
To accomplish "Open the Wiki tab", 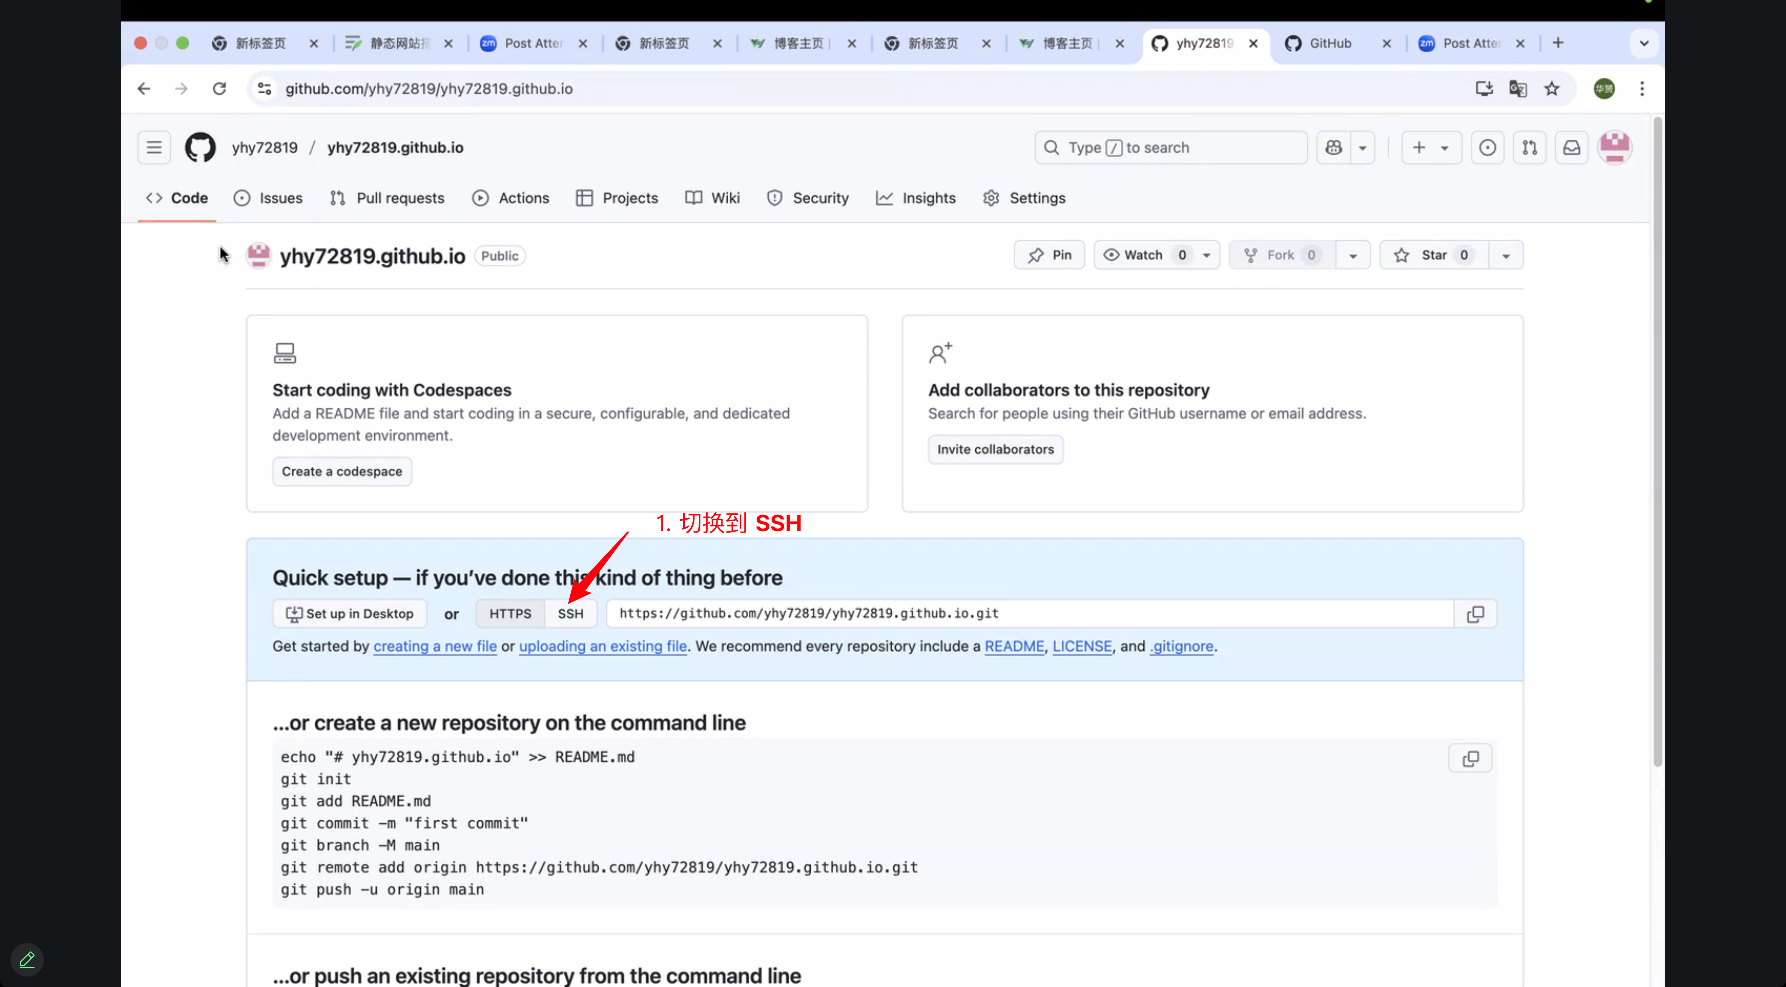I will [713, 198].
